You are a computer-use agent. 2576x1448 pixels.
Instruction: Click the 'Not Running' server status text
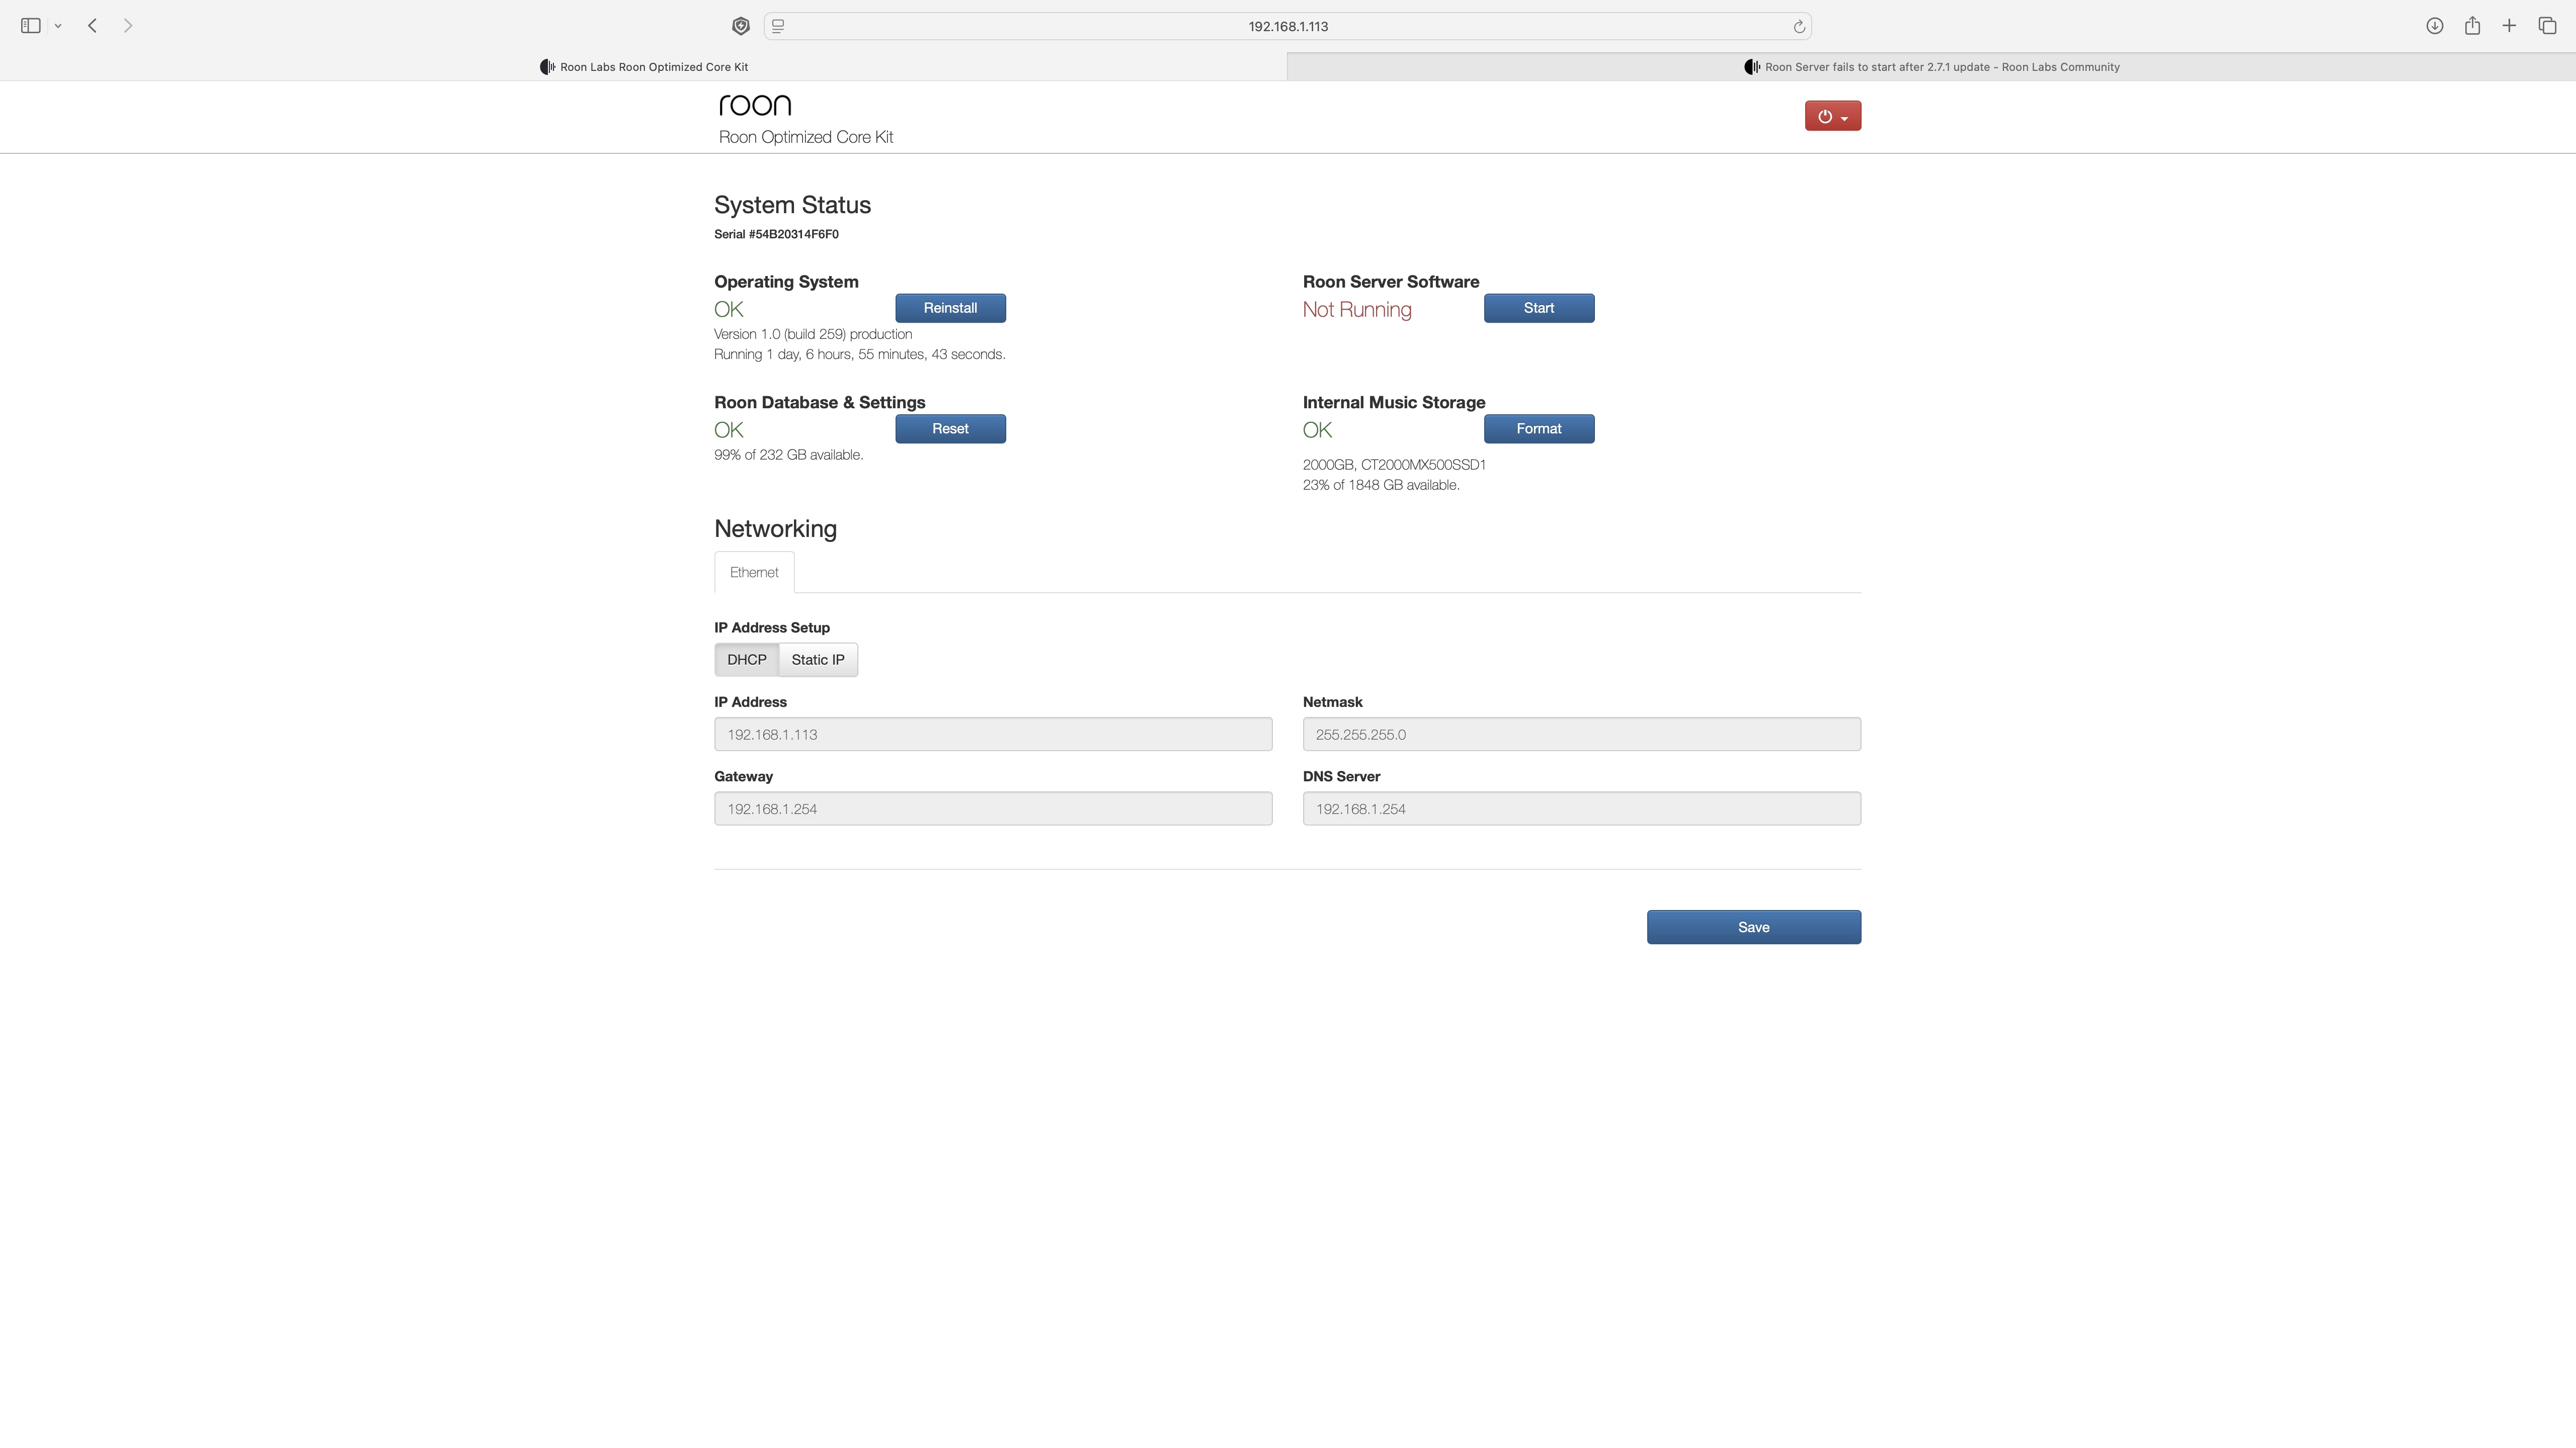click(x=1357, y=310)
